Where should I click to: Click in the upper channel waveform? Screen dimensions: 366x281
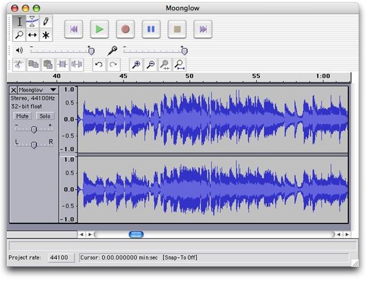(x=212, y=120)
